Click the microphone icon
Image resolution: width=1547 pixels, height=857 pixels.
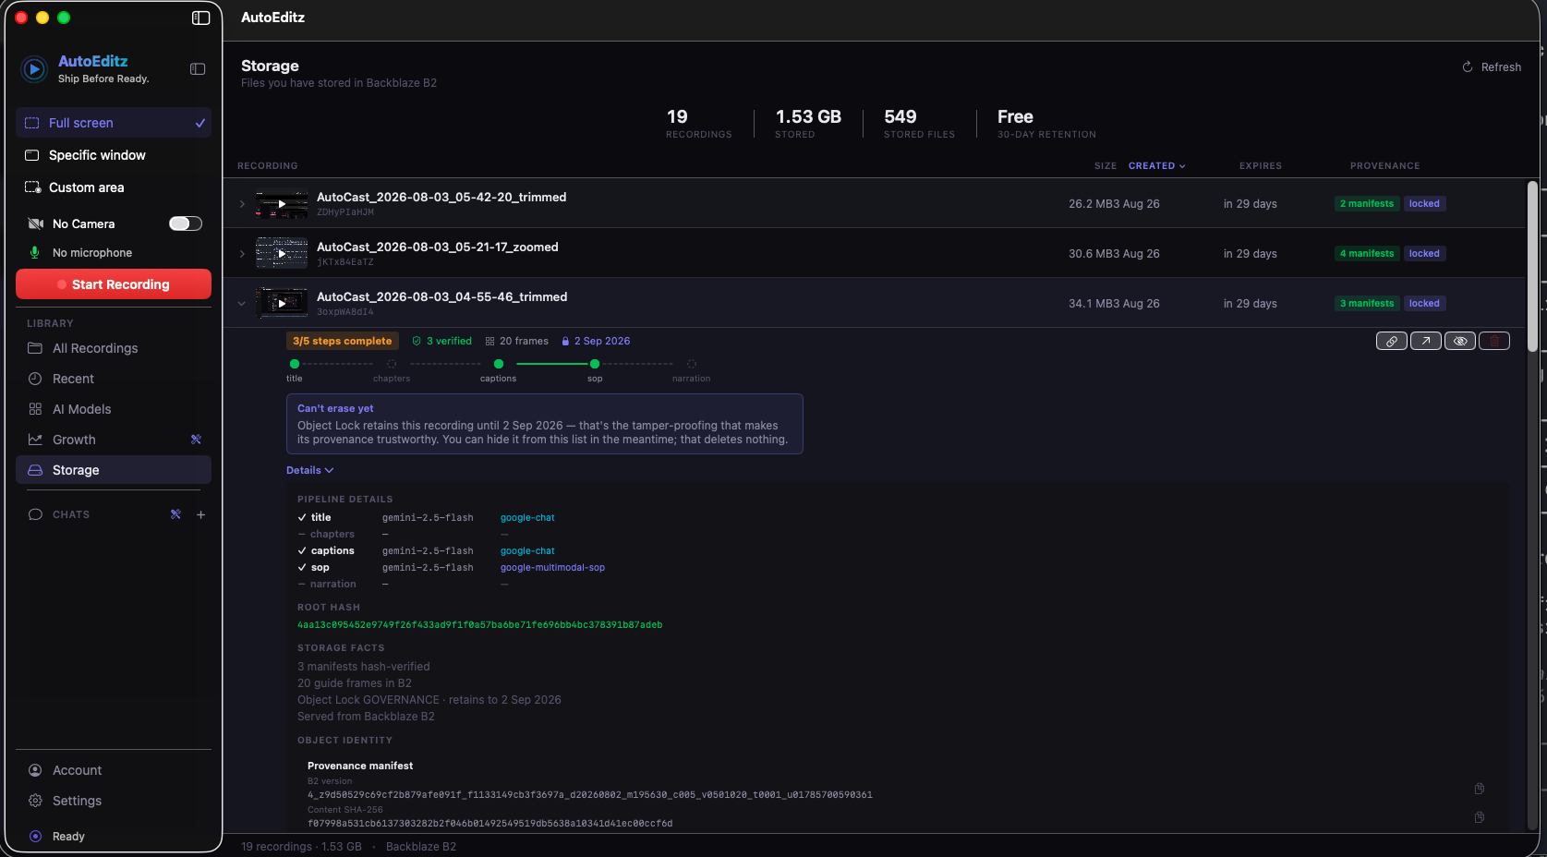[35, 252]
